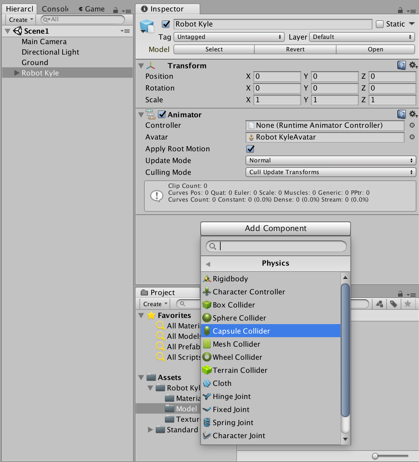The image size is (419, 462).
Task: Open the Update Mode dropdown
Action: click(330, 160)
